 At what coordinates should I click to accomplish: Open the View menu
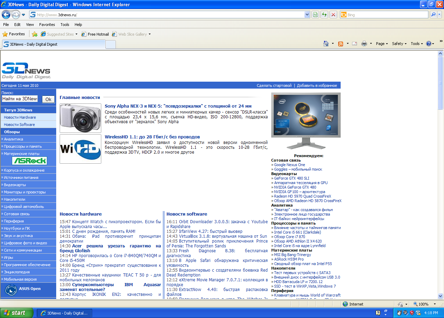(x=30, y=25)
